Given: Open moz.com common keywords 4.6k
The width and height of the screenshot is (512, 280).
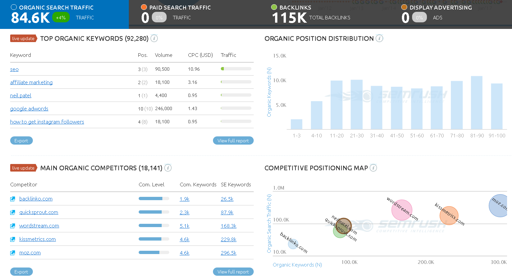Looking at the screenshot, I should [184, 253].
